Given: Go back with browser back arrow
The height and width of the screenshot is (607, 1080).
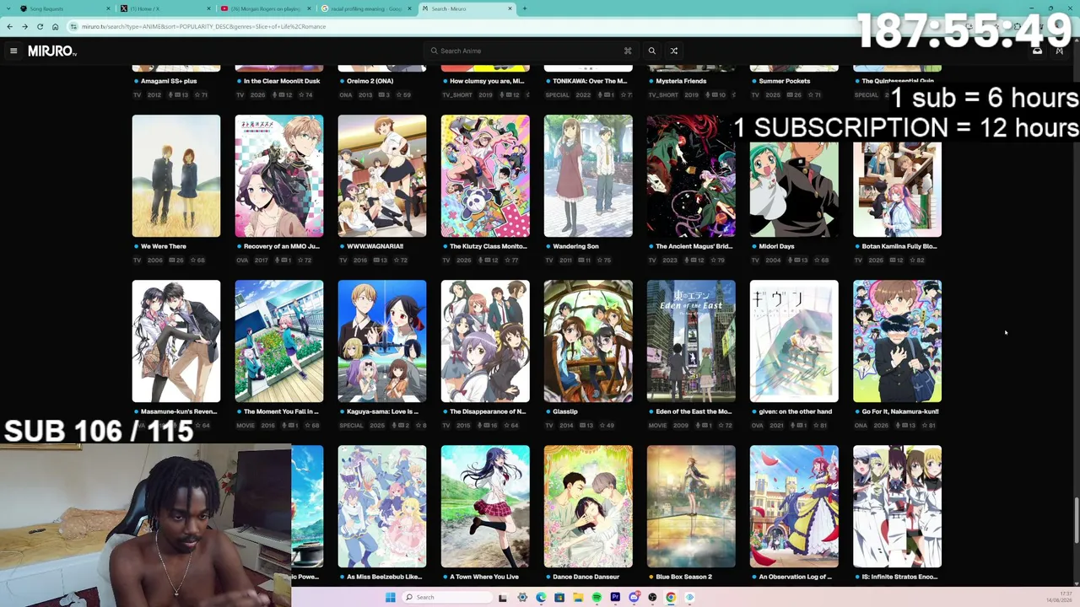Looking at the screenshot, I should tap(10, 26).
